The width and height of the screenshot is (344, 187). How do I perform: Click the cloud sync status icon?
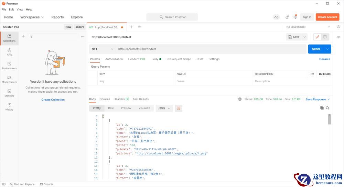[x=276, y=17]
